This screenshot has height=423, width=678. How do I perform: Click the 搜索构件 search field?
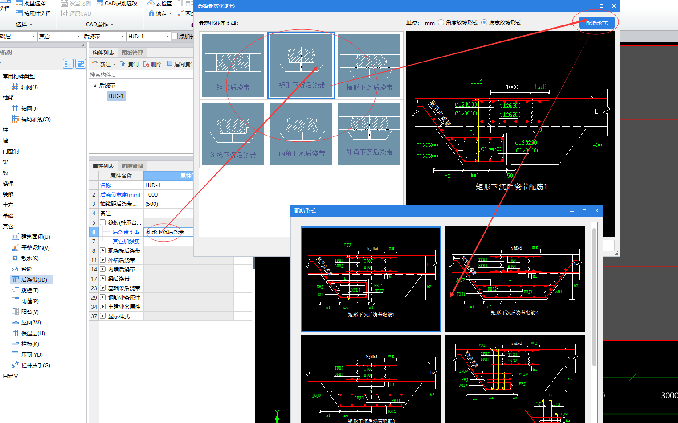pyautogui.click(x=141, y=74)
